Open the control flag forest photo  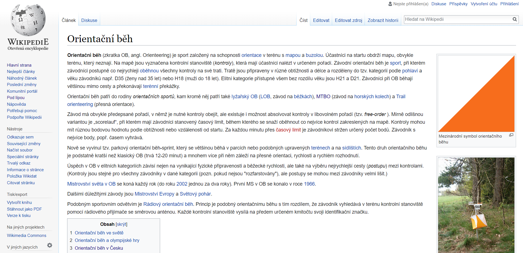pos(476,205)
